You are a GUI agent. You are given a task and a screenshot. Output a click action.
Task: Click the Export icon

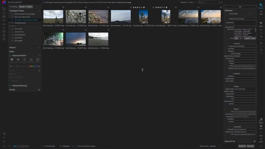click(x=261, y=140)
